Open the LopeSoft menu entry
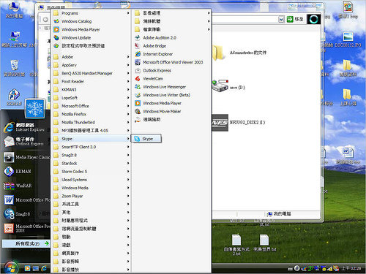 click(91, 98)
